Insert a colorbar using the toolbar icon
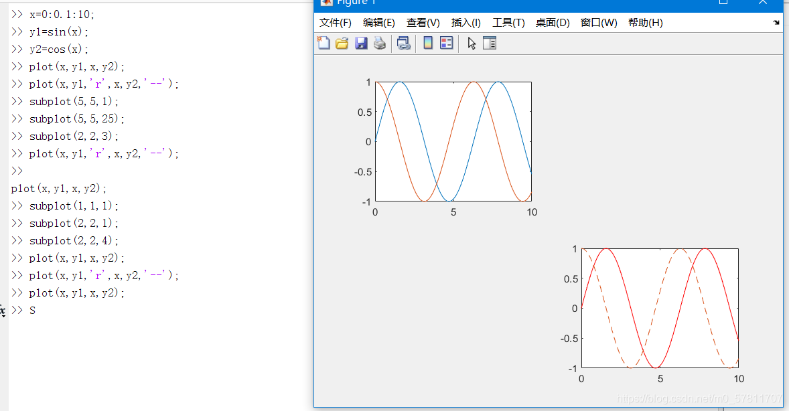Image resolution: width=789 pixels, height=411 pixels. (428, 44)
